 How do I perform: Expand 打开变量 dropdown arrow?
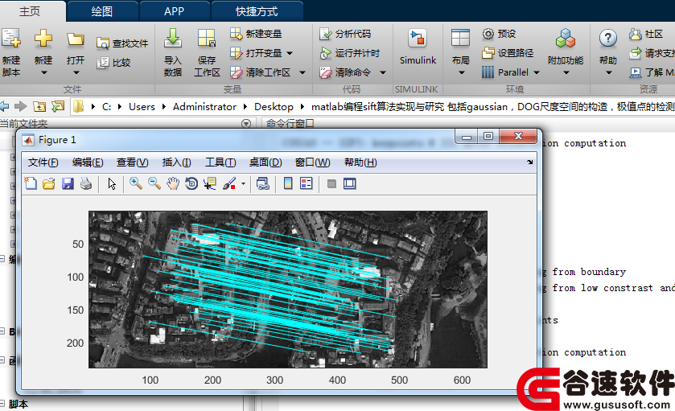290,53
